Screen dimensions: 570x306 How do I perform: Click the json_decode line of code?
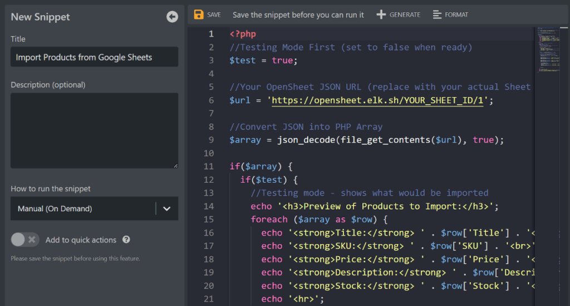click(x=366, y=140)
